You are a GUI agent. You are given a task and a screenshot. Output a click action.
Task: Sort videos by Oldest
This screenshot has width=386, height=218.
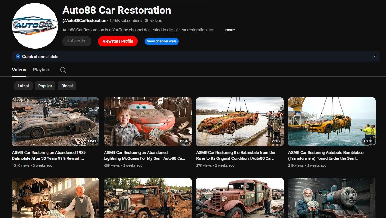[67, 86]
